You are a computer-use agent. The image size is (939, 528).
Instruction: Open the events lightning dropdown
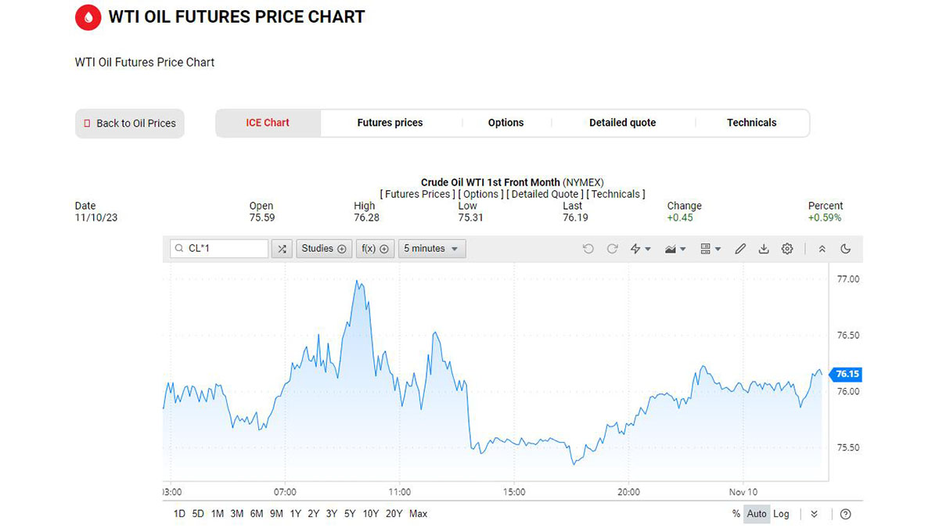tap(640, 249)
